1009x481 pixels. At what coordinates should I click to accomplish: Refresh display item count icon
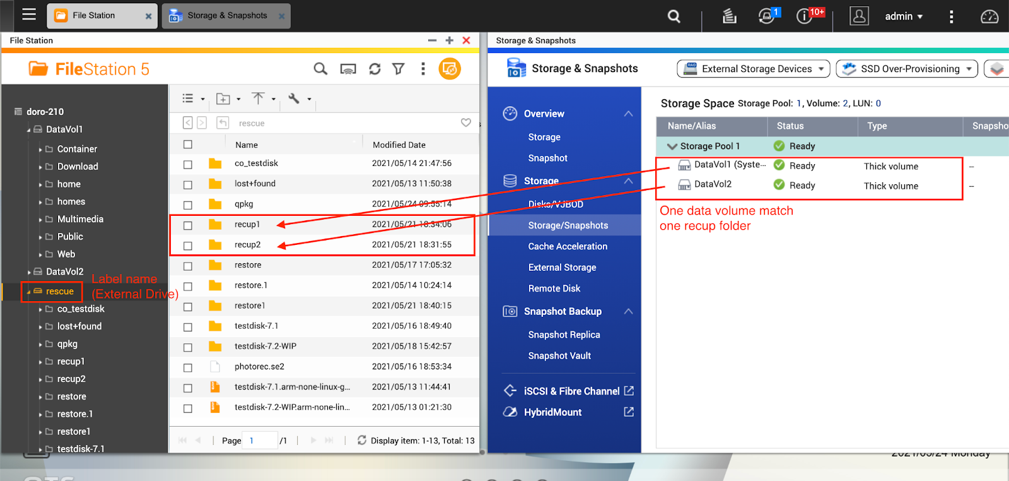[362, 440]
